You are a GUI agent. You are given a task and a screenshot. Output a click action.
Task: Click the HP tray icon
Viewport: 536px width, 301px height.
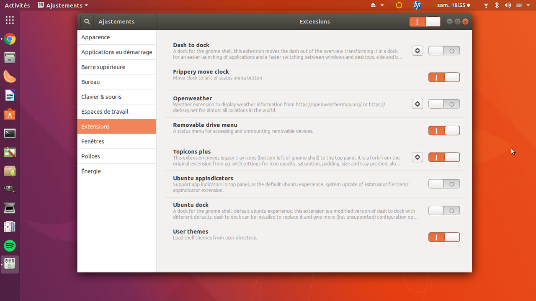point(417,5)
